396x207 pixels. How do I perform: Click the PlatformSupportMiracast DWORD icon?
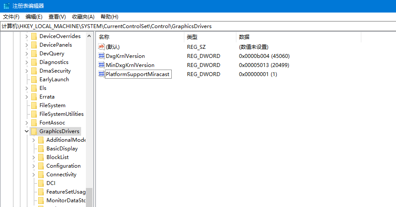click(x=102, y=74)
